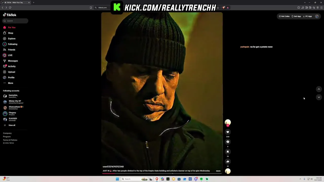
Task: Open Spotify from the taskbar
Action: click(201, 179)
